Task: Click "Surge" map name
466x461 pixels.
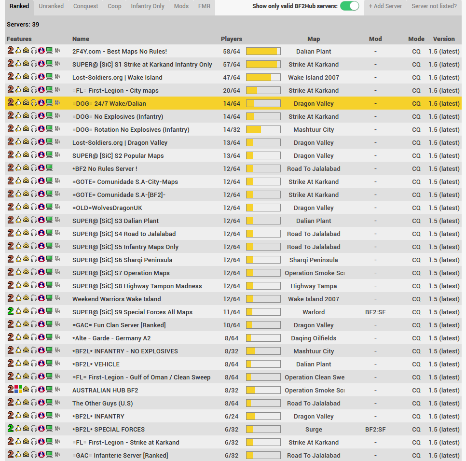Action: tap(314, 430)
